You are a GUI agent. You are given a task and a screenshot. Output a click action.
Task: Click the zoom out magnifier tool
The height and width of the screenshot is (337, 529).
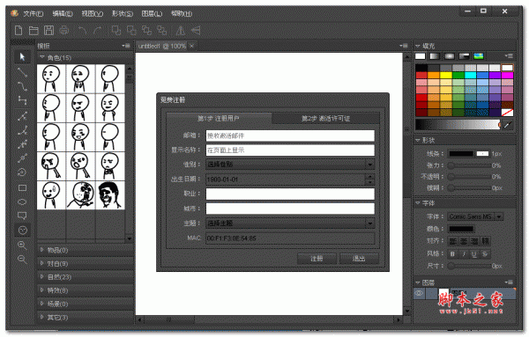tap(22, 260)
